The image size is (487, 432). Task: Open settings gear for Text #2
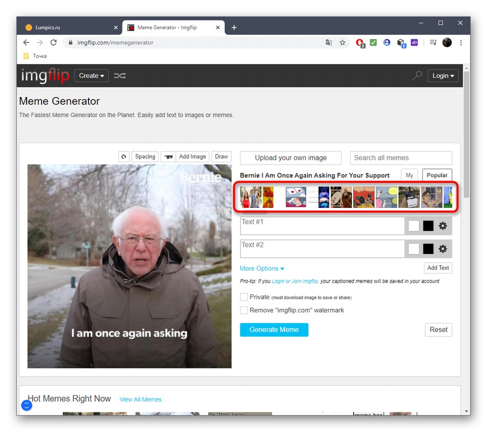(442, 249)
